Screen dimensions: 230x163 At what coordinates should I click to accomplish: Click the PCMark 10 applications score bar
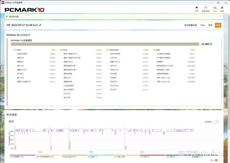(x=105, y=44)
